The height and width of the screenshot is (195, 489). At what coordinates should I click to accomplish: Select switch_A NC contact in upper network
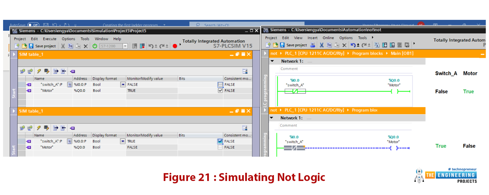point(295,91)
